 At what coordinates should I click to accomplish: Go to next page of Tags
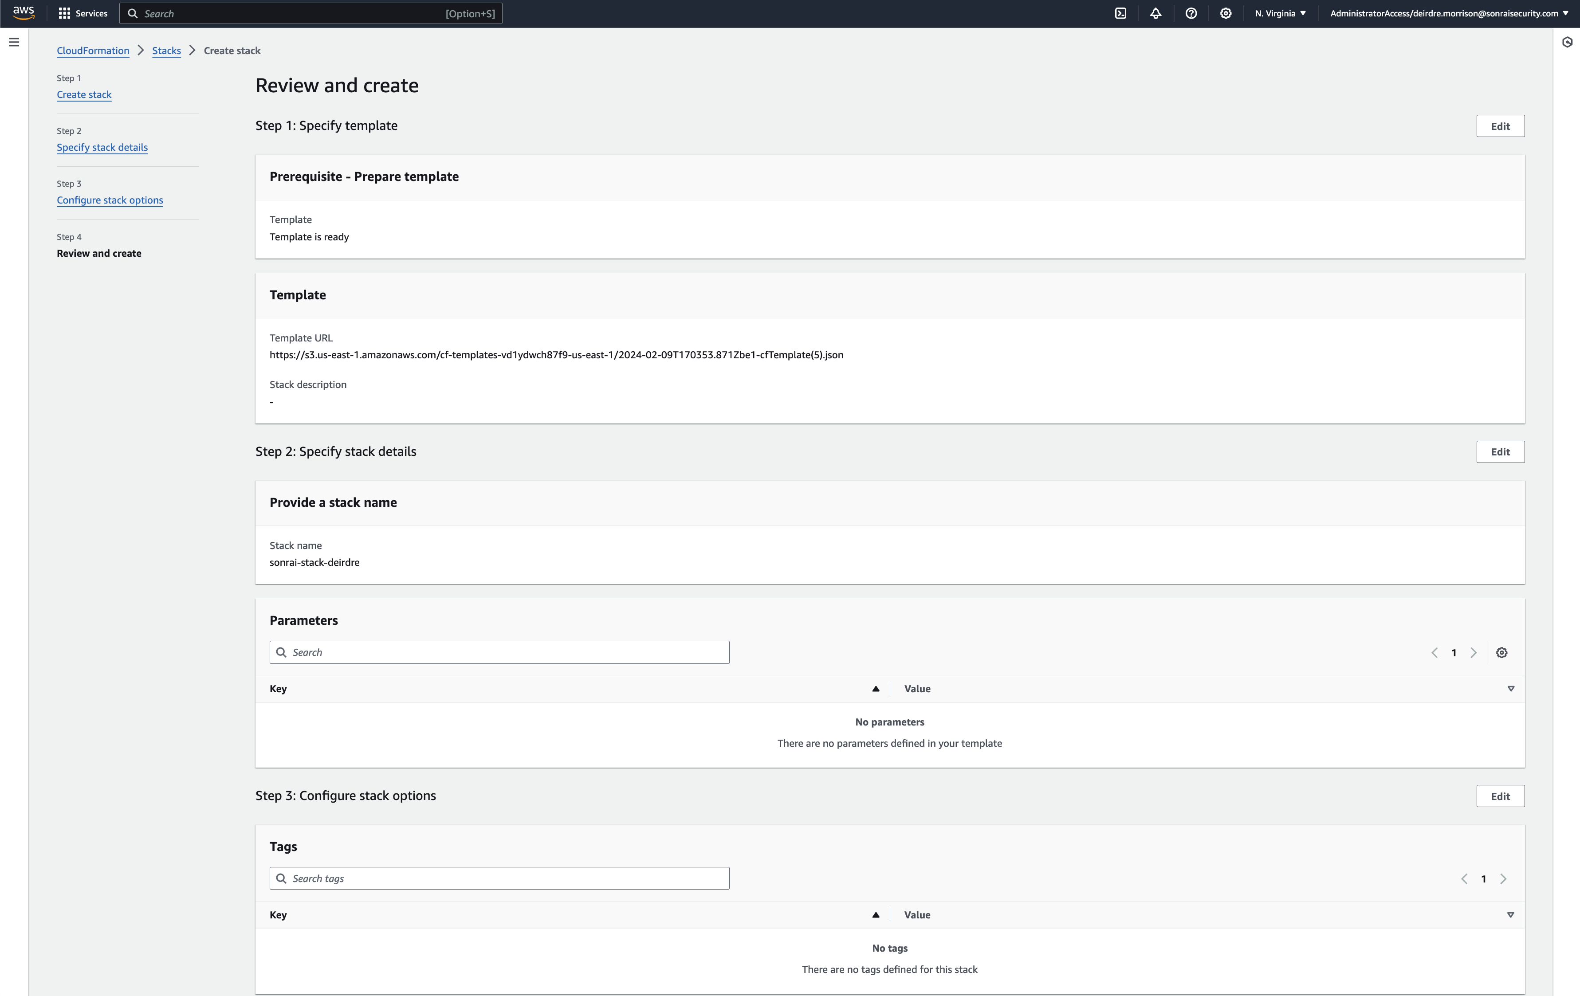coord(1503,878)
